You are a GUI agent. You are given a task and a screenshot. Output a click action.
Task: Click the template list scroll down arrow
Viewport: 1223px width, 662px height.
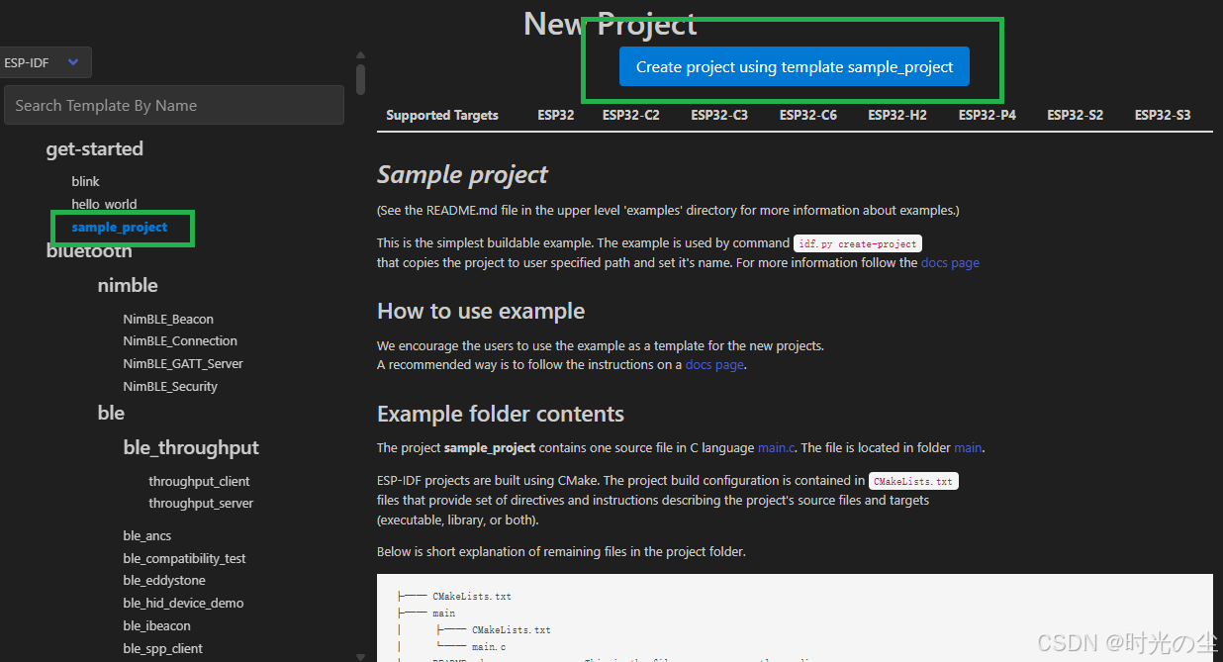(360, 655)
